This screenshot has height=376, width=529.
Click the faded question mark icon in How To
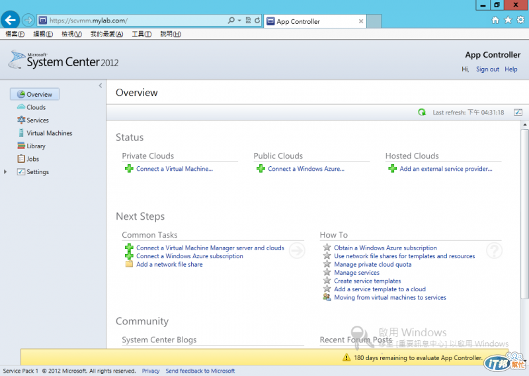tap(494, 251)
